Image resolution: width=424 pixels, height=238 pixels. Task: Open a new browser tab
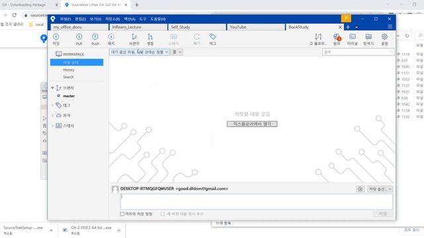pos(137,5)
